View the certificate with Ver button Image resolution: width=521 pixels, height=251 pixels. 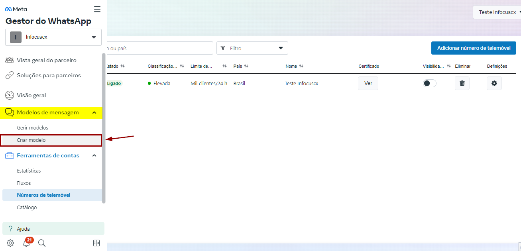pos(368,83)
